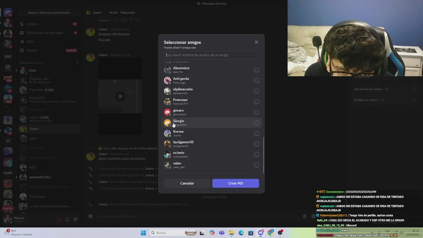
Task: Click Alexeneize's avatar in the list
Action: pyautogui.click(x=168, y=70)
